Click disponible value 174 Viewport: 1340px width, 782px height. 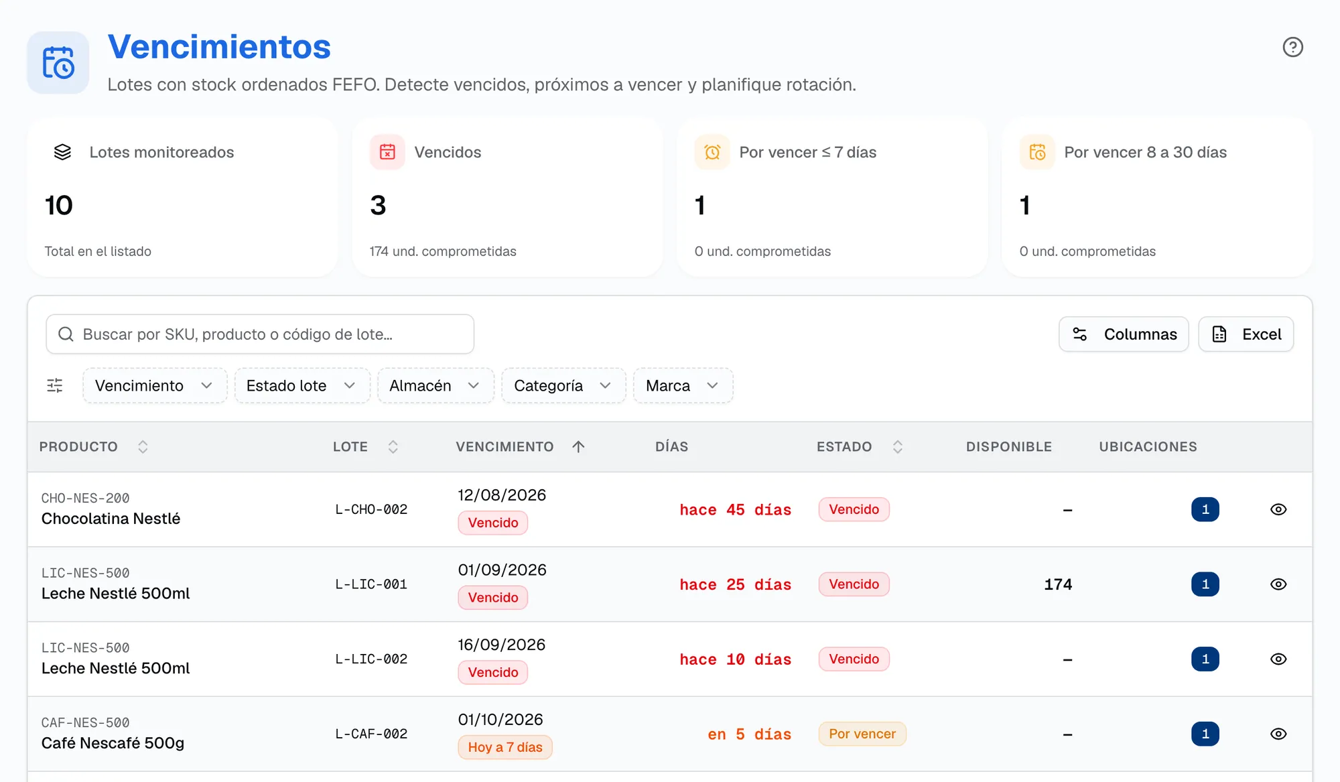(x=1058, y=584)
